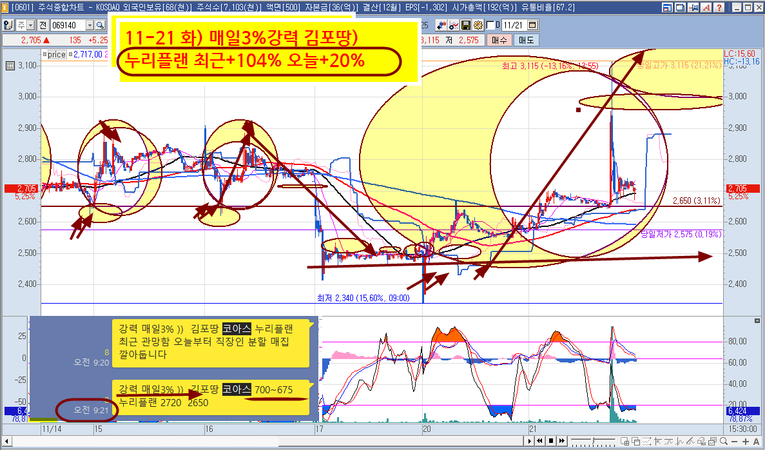The width and height of the screenshot is (765, 450).
Task: Click the 최고 3,115 high price label
Action: [x=551, y=66]
